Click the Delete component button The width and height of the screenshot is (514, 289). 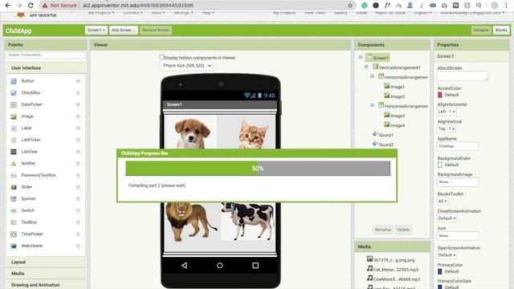click(403, 230)
